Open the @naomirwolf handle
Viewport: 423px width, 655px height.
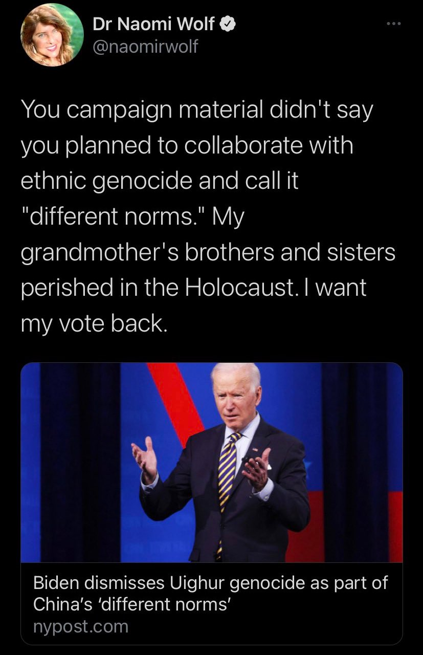145,47
